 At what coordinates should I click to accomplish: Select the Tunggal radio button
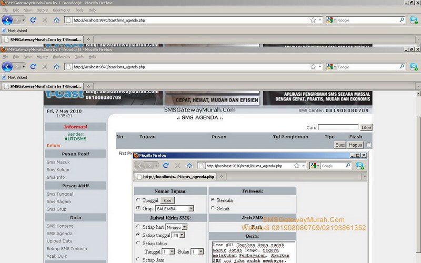[138, 200]
